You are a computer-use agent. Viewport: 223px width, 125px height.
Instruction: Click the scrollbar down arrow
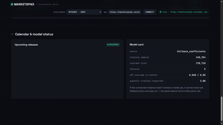tap(222, 124)
